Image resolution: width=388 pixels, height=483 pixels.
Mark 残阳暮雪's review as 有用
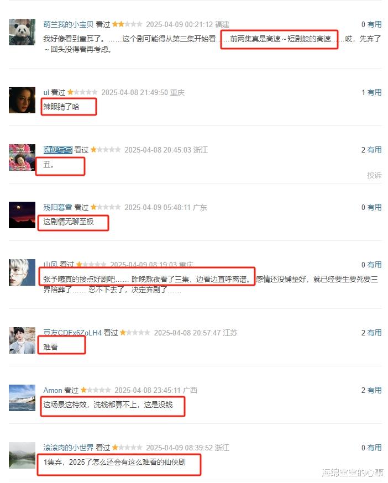(x=374, y=207)
